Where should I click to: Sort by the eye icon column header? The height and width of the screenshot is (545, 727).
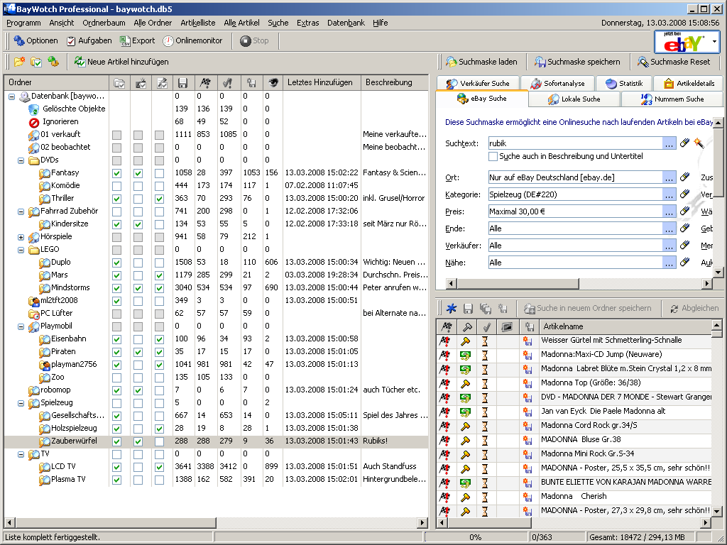coord(273,83)
